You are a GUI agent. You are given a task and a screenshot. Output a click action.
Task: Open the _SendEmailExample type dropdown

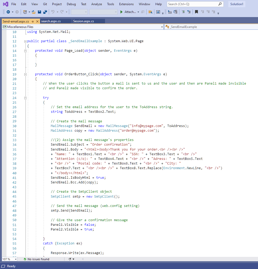212,27
